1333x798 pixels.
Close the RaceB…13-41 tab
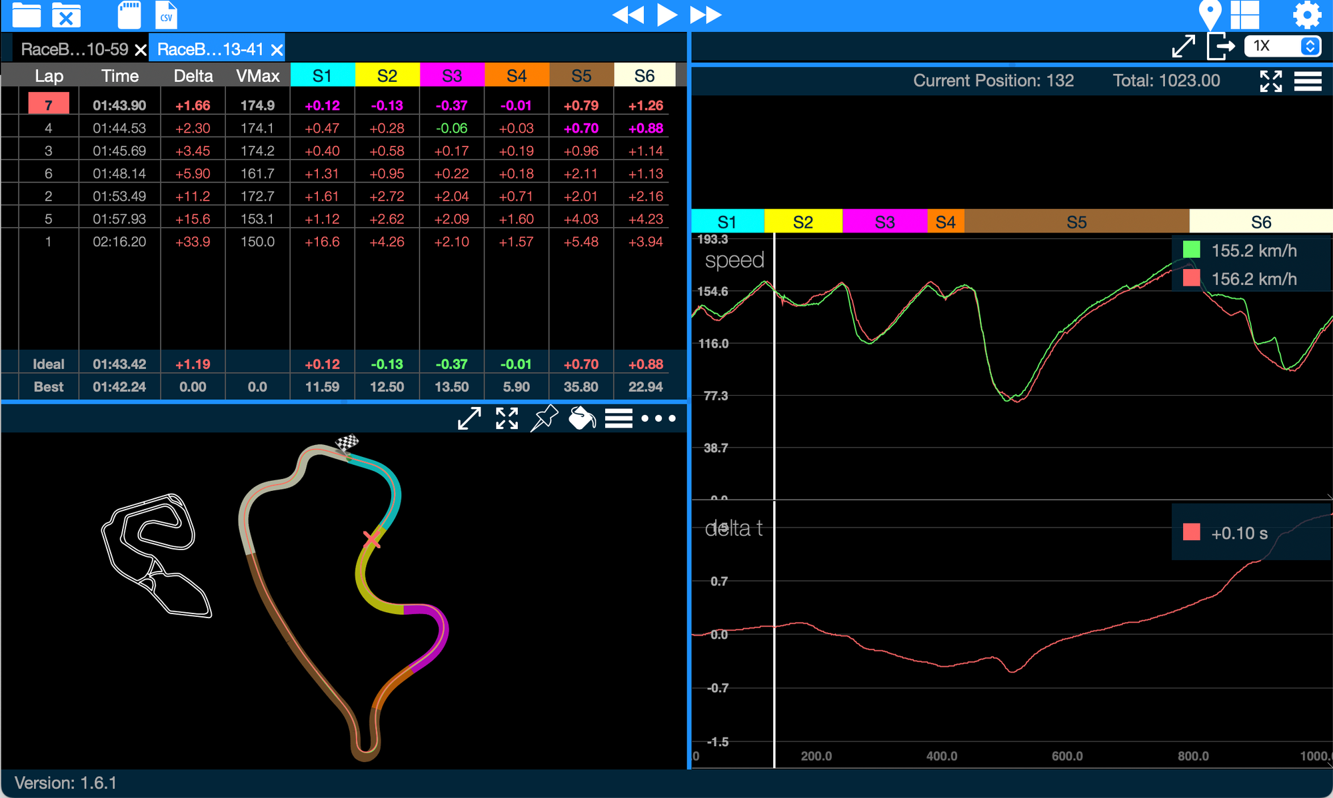tap(277, 50)
